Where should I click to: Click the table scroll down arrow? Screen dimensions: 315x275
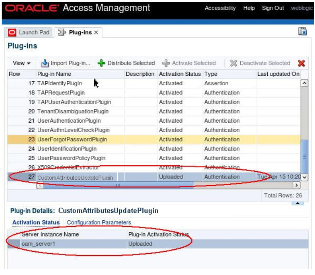304,177
